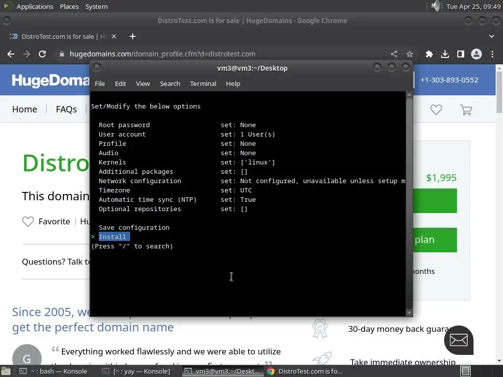Click Automatic time sync (NTP) line
The image size is (503, 377).
(177, 199)
